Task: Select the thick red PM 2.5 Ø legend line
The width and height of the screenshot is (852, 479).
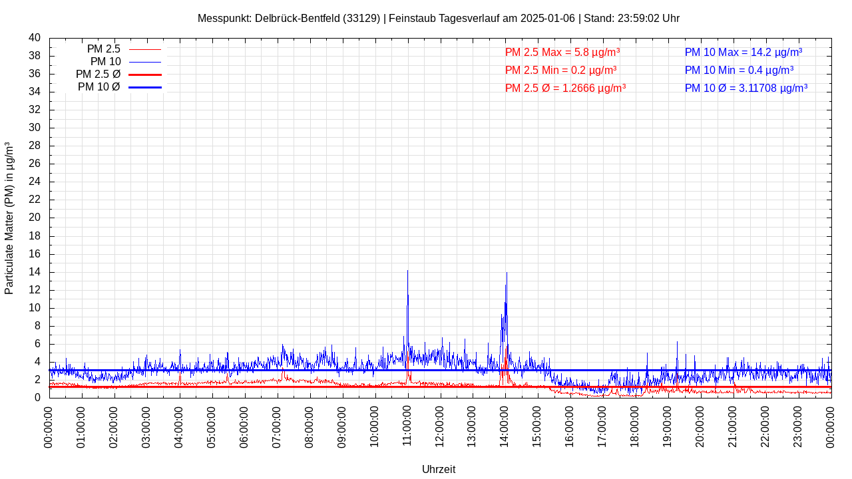Action: click(x=145, y=75)
